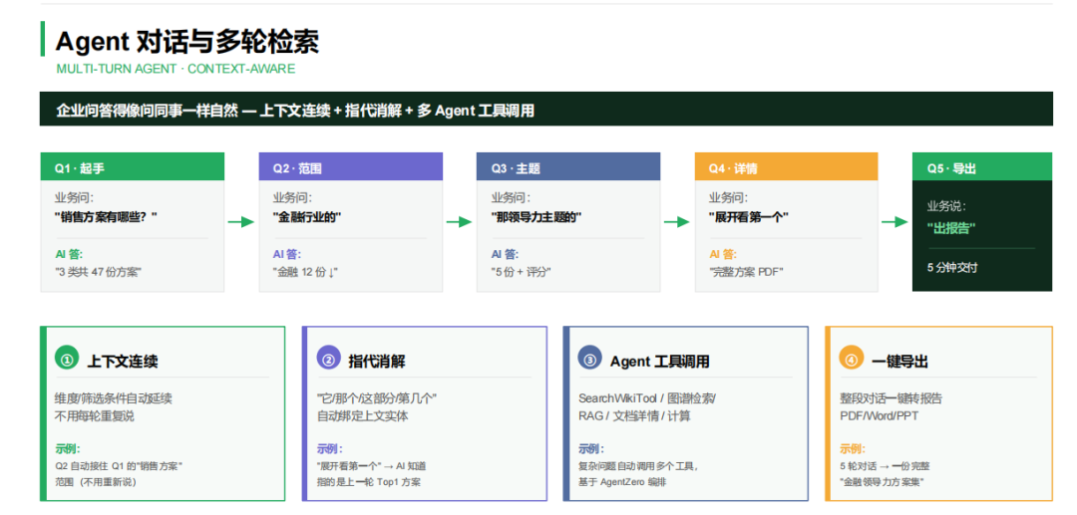The width and height of the screenshot is (1077, 515).
Task: Click purple "AI 答:" label in Q2 card
Action: click(x=286, y=254)
